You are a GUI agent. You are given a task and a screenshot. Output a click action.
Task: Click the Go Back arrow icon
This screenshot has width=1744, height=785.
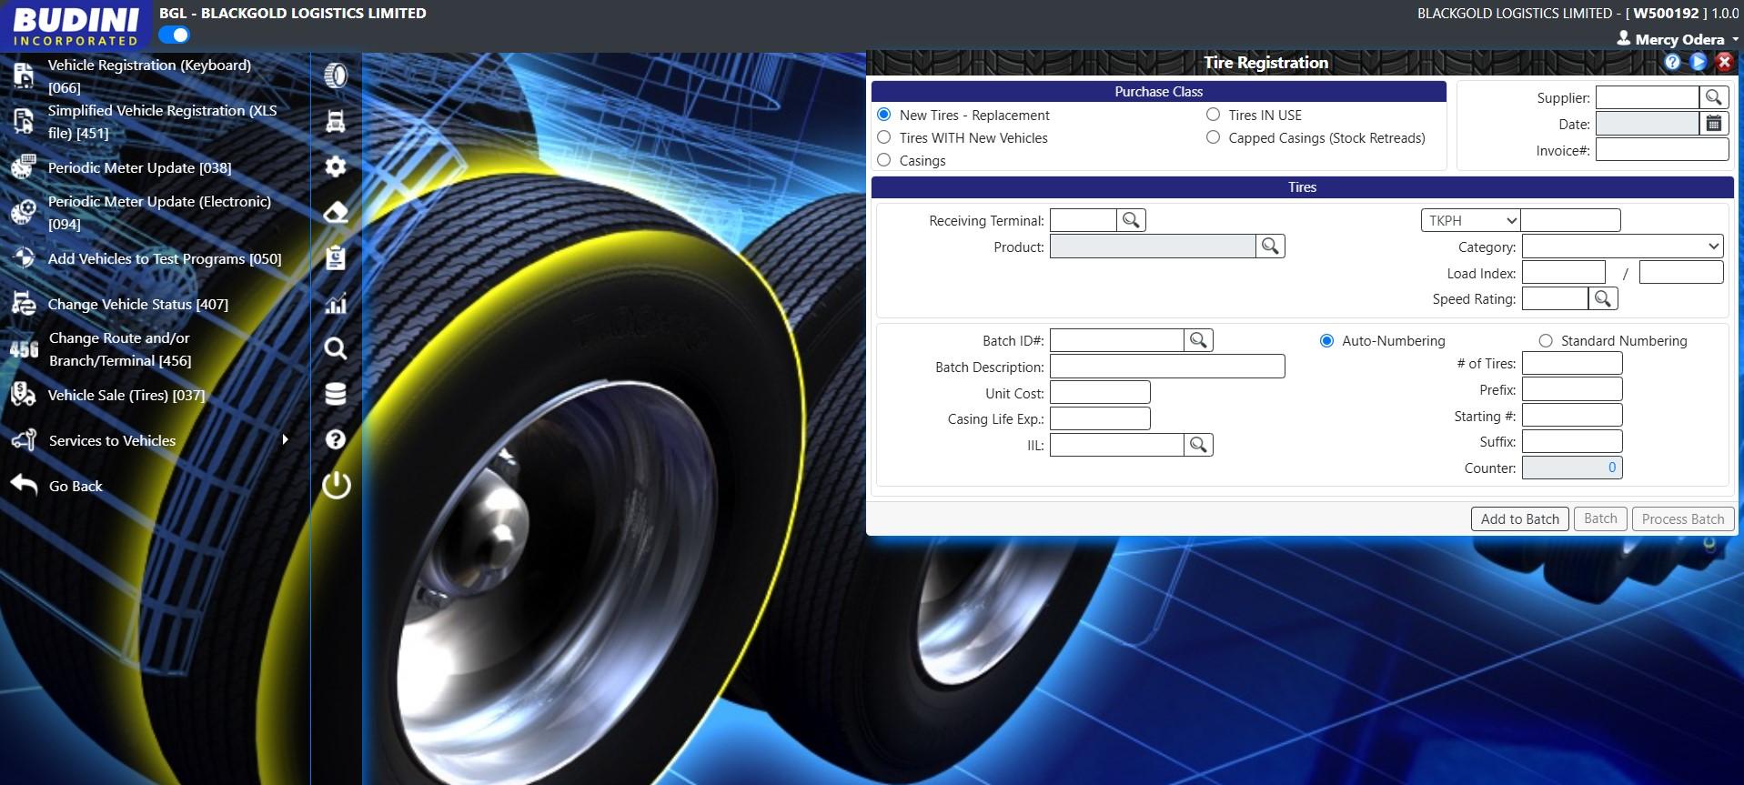coord(24,486)
